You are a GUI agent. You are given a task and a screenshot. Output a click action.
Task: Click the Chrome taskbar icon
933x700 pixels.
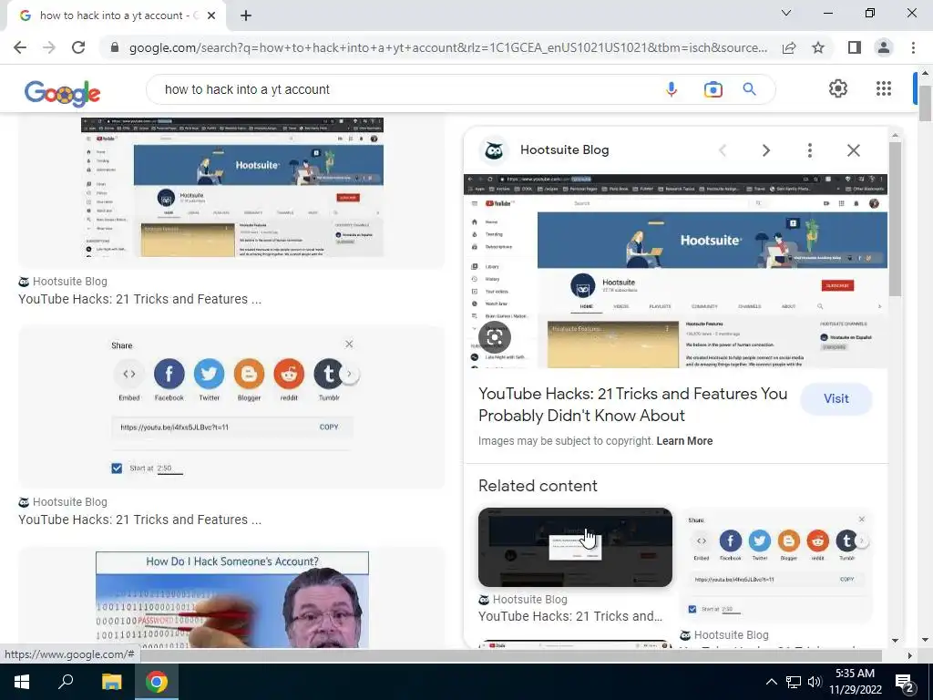click(x=157, y=682)
